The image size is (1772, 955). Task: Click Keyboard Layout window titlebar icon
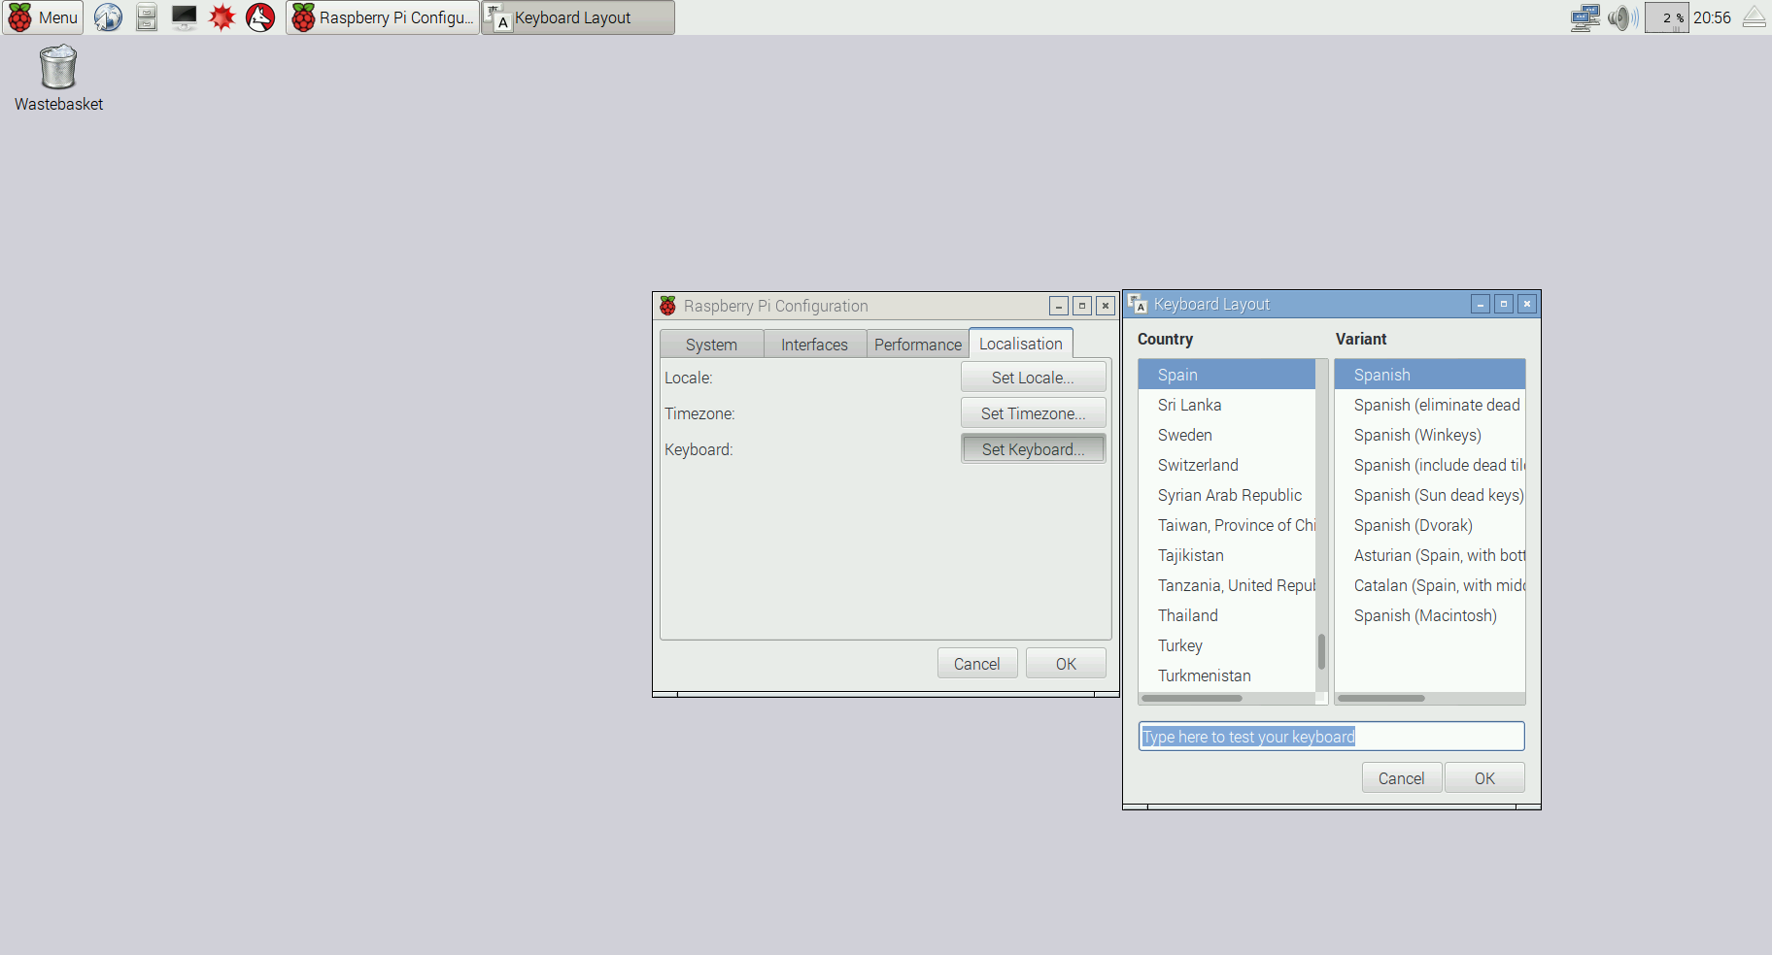pos(1138,304)
